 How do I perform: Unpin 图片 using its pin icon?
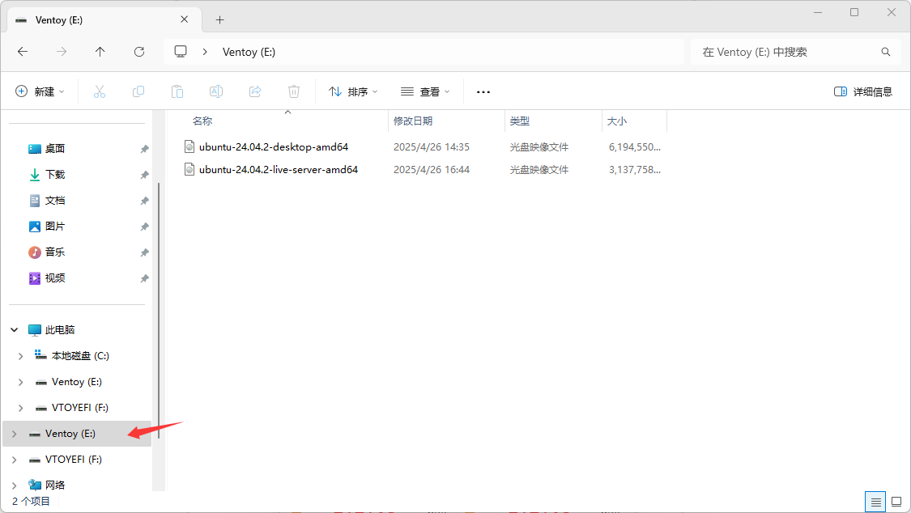[x=145, y=227]
